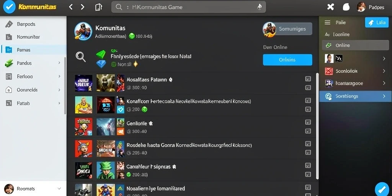Click the Oomnolds sidebar icon
Screen dimensions: 392x196
pos(9,90)
